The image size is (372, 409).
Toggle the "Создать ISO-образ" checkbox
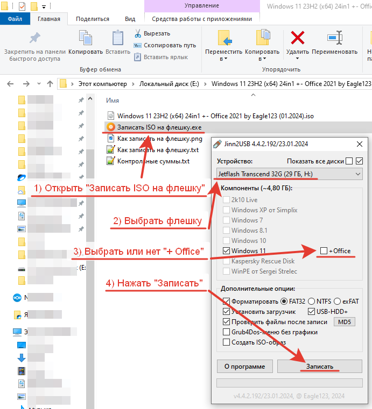click(x=226, y=342)
